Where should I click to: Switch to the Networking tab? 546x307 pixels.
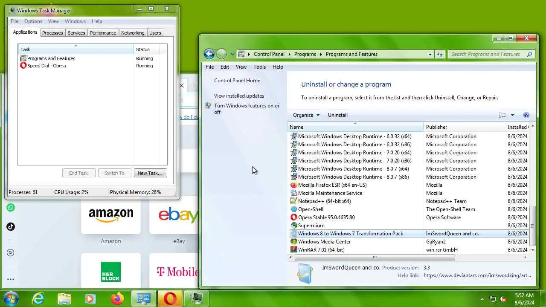click(x=133, y=33)
